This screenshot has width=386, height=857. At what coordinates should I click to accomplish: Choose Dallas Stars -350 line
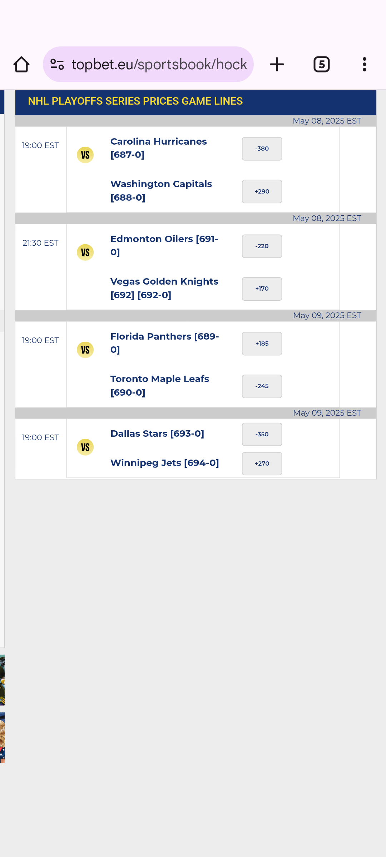pyautogui.click(x=262, y=434)
